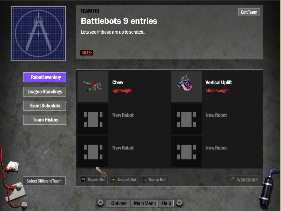
Task: Click the Chew robot name
Action: point(118,83)
